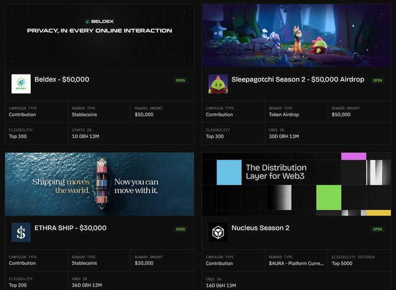Screen dimensions: 396x290
Task: Select ETHRA SHIP end time 36D 08H 13M
Action: 87,285
